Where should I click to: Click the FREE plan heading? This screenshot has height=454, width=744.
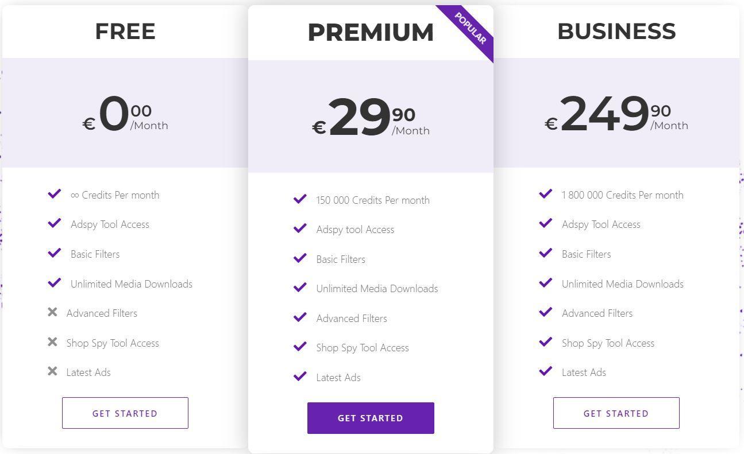point(125,31)
